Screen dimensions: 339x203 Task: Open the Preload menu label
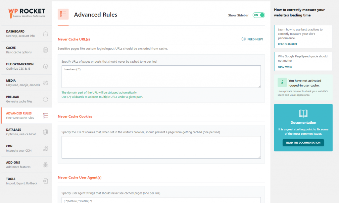pyautogui.click(x=13, y=97)
